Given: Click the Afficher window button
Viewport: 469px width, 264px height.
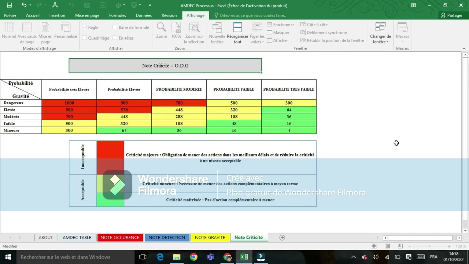Looking at the screenshot, I should click(277, 41).
